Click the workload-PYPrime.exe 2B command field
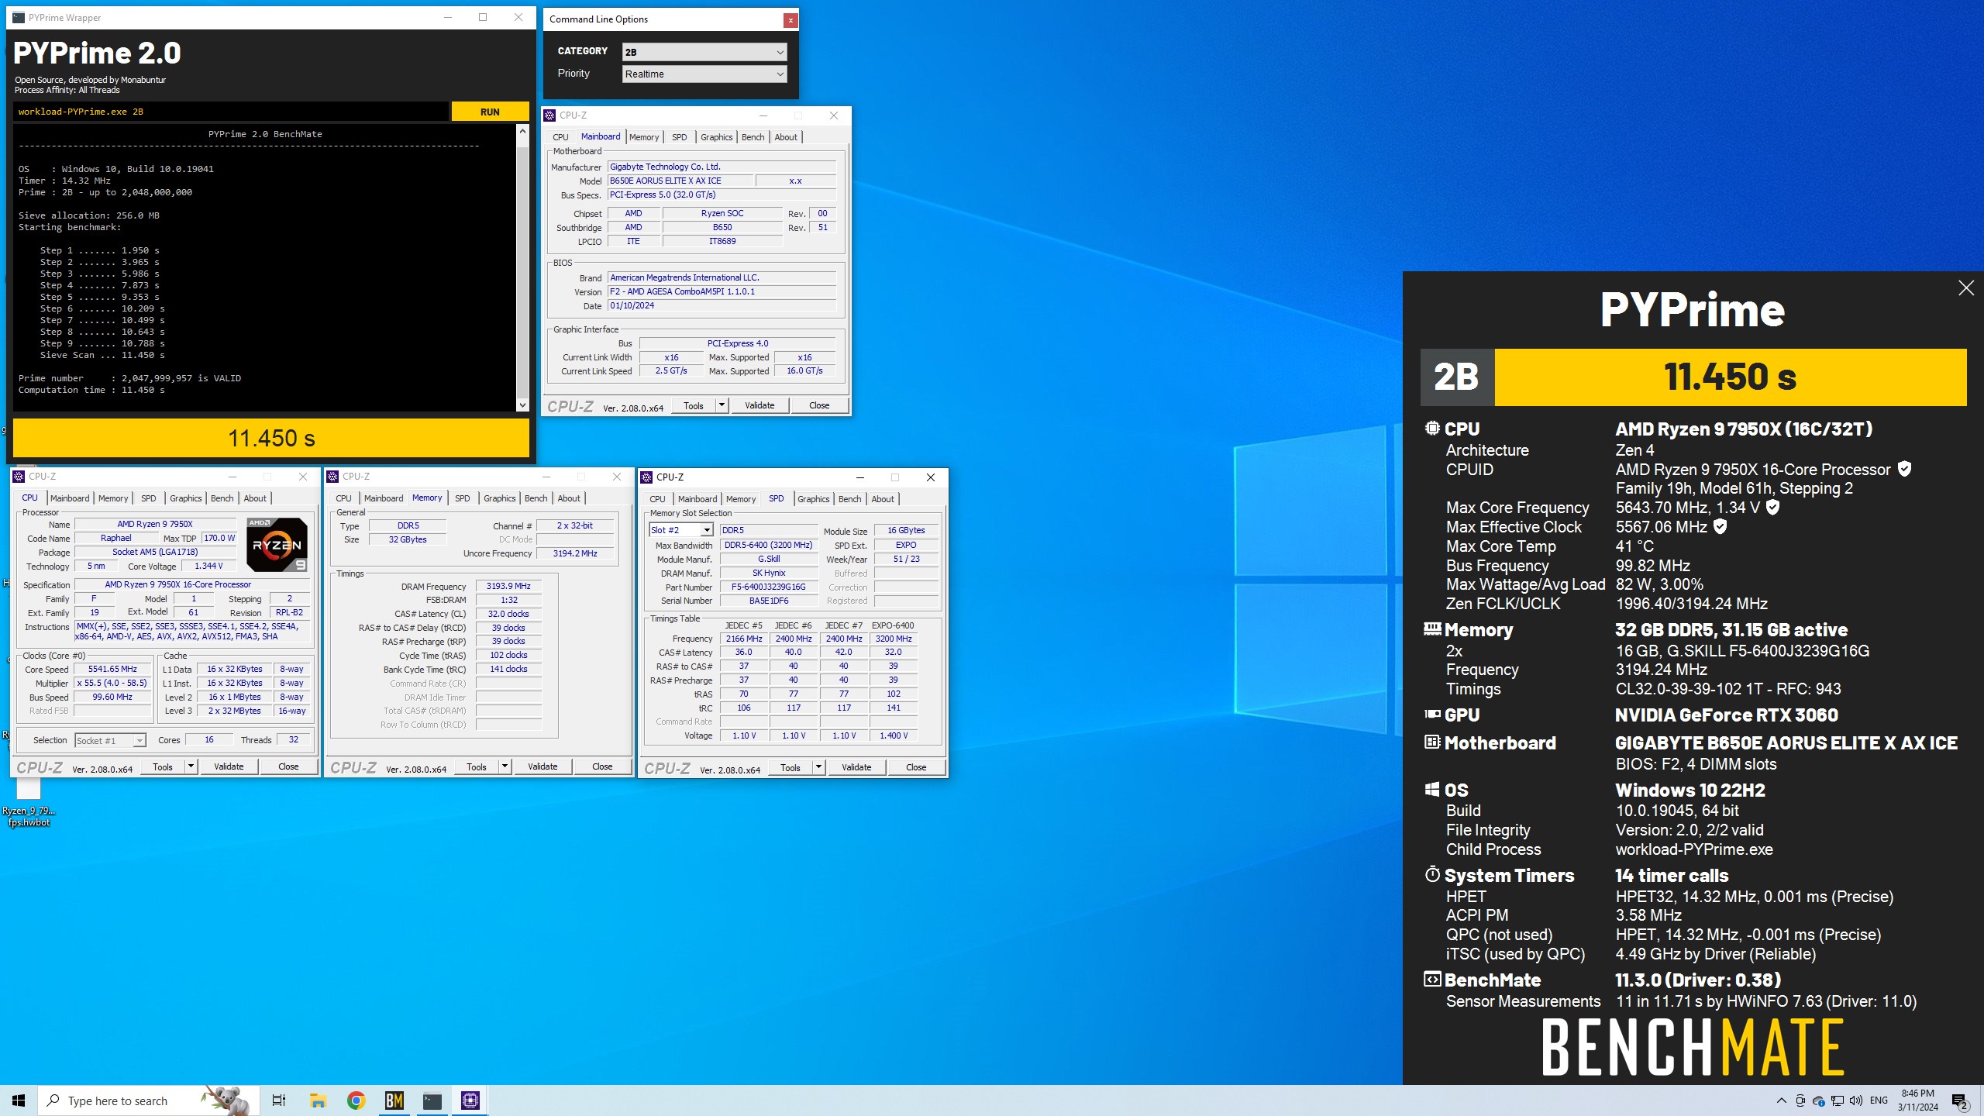The height and width of the screenshot is (1116, 1984). click(230, 112)
